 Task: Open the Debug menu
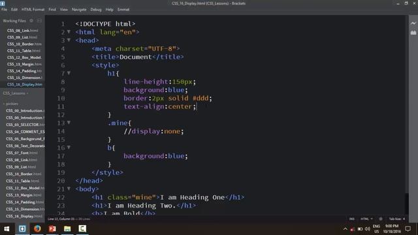pyautogui.click(x=96, y=9)
